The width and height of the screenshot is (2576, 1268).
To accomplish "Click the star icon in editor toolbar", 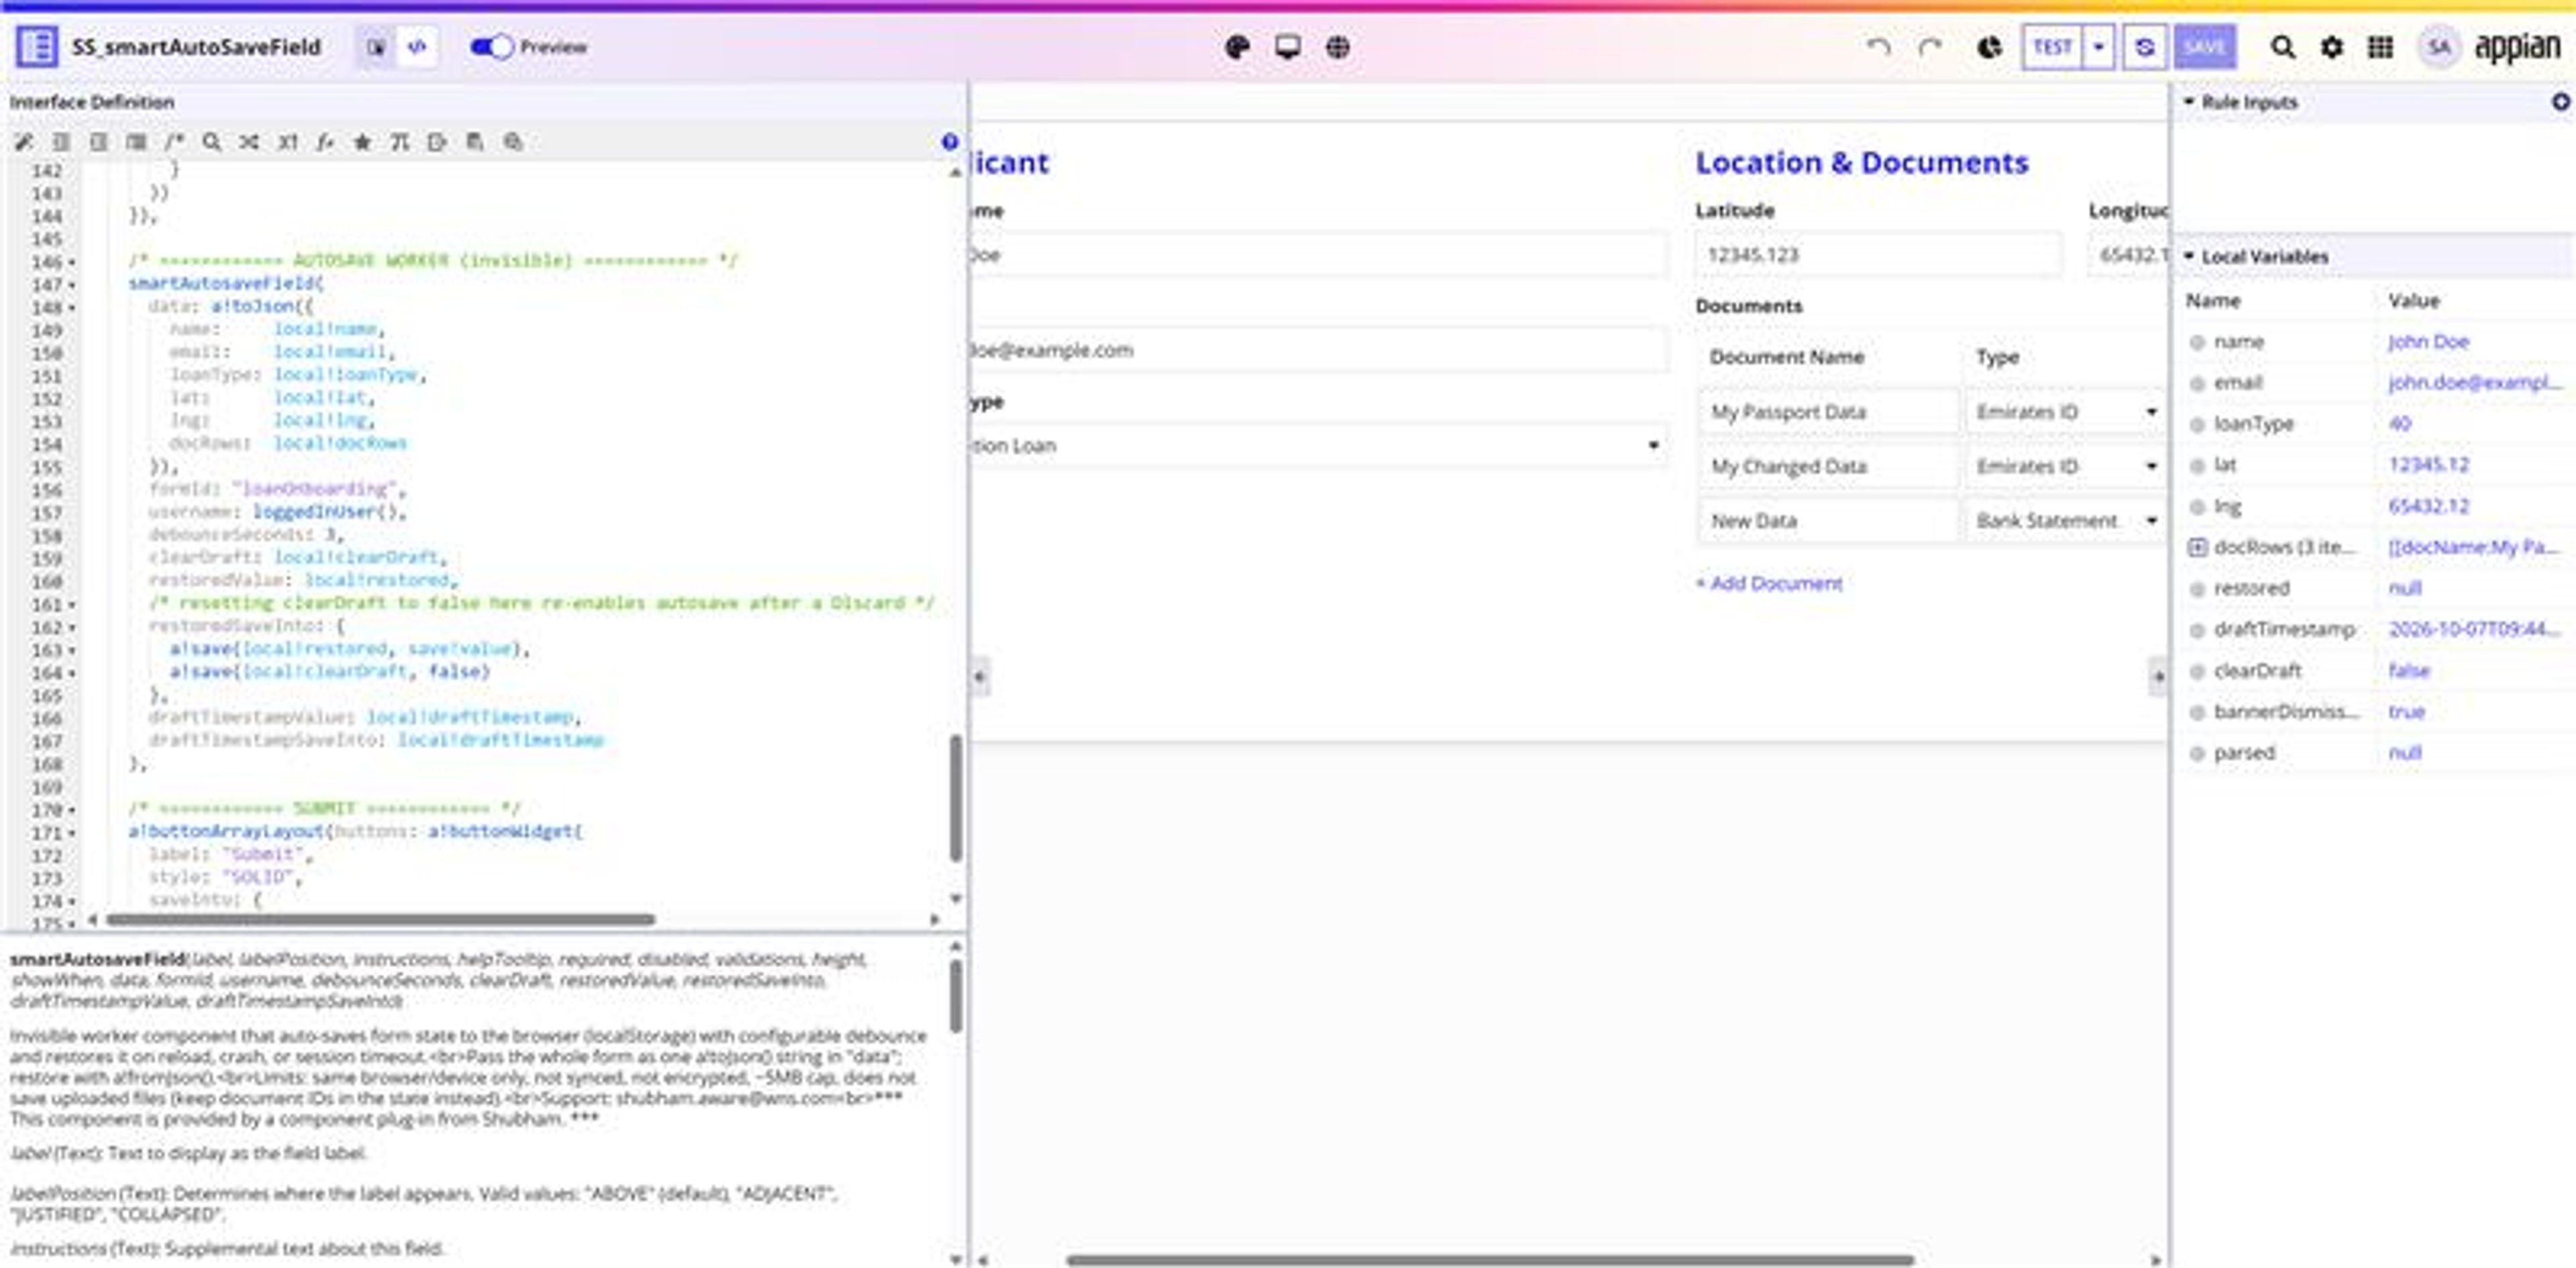I will coord(362,142).
